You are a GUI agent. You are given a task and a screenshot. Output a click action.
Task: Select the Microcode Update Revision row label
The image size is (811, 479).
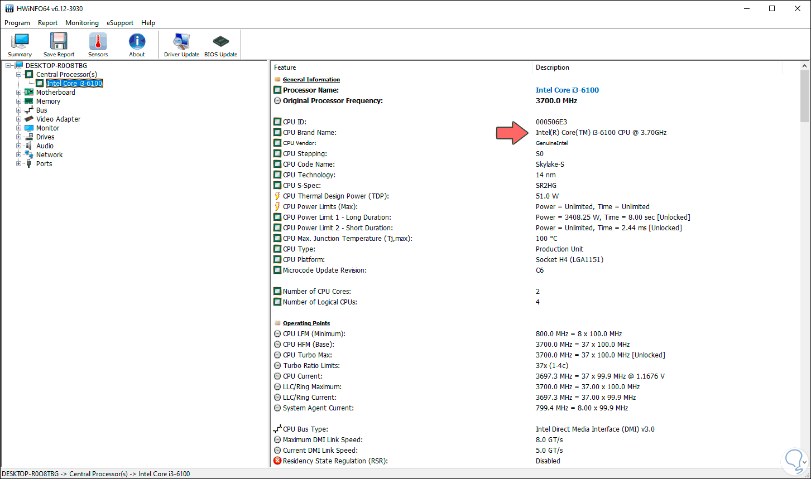click(324, 270)
